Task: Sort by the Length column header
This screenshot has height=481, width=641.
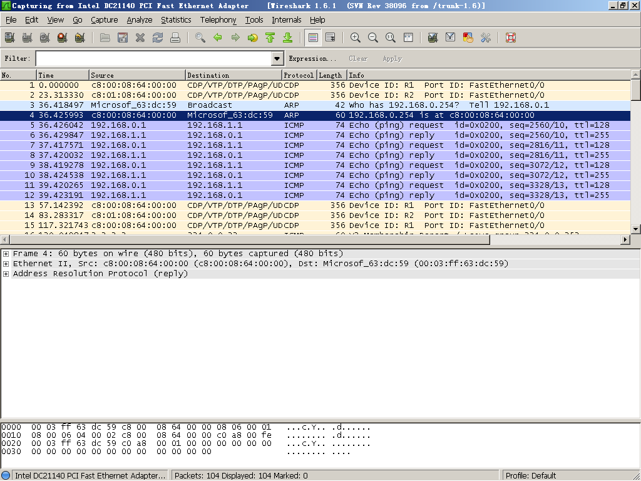Action: pos(332,75)
